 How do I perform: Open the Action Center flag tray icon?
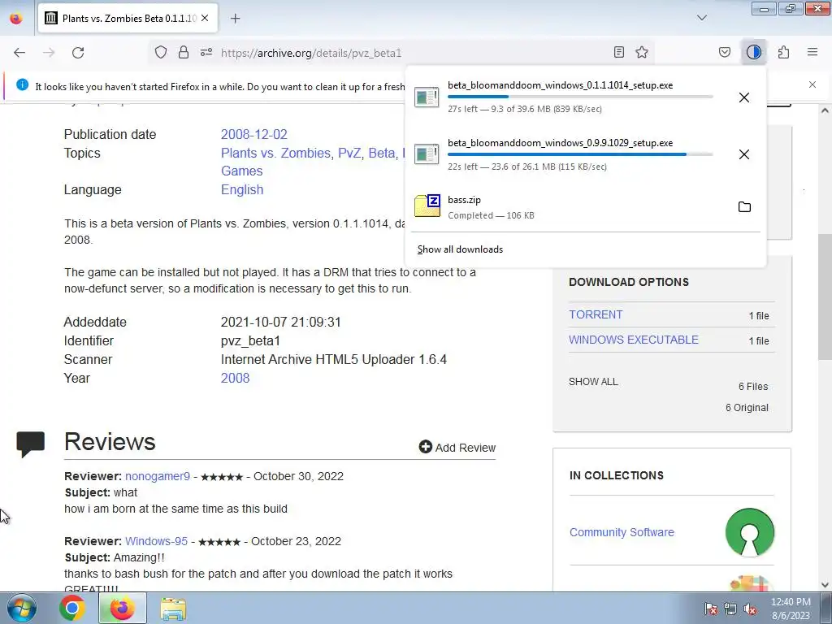pyautogui.click(x=710, y=609)
